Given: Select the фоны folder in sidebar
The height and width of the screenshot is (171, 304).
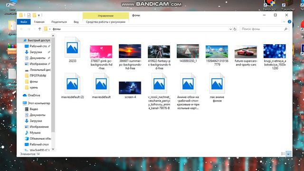Looking at the screenshot, I should pyautogui.click(x=33, y=82).
